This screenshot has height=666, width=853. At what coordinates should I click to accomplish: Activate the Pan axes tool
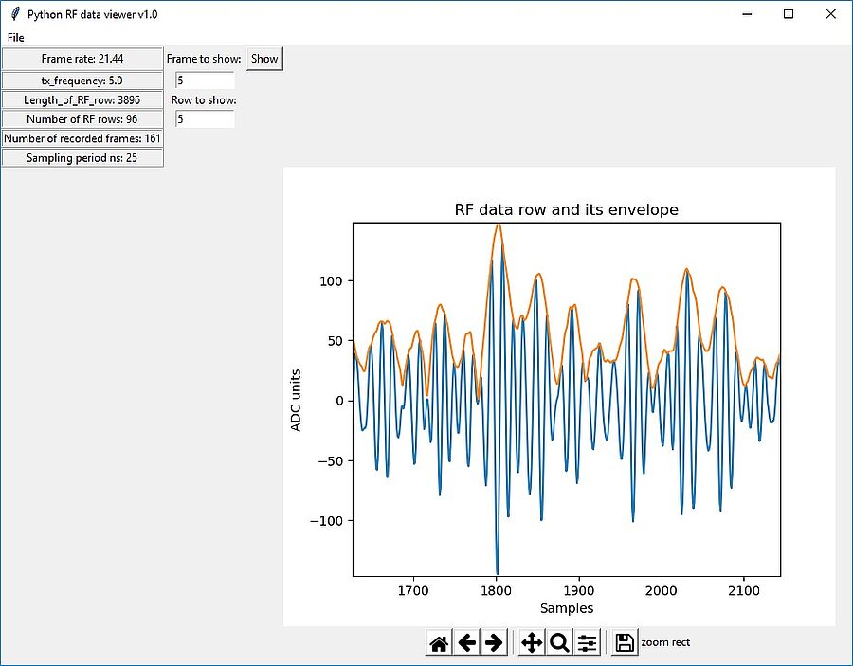point(532,643)
